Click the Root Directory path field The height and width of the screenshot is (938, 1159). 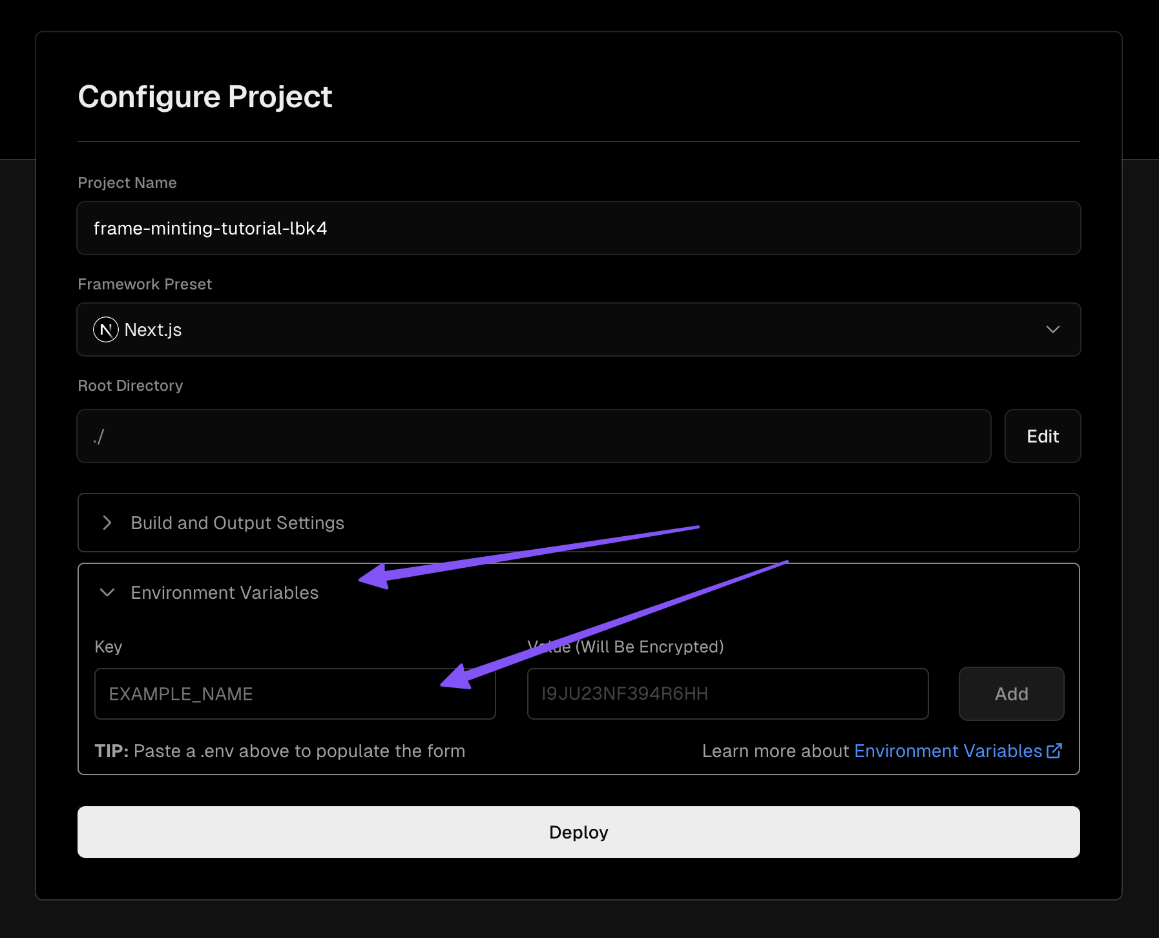coord(533,436)
